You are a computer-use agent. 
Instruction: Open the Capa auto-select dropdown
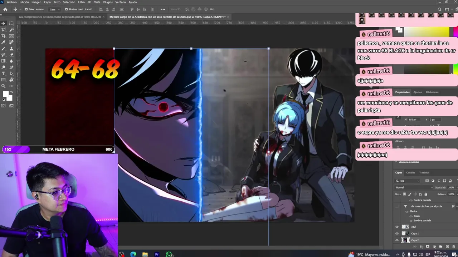point(55,9)
